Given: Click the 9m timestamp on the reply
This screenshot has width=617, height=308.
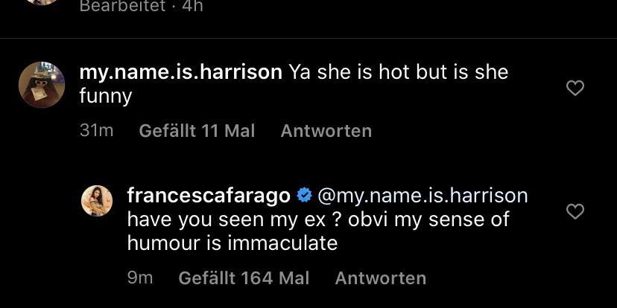Looking at the screenshot, I should (140, 278).
